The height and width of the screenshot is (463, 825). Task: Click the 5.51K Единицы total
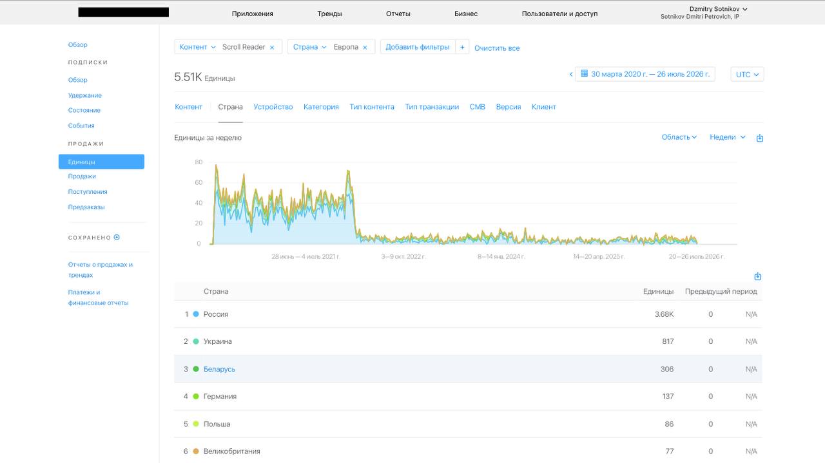pos(204,77)
